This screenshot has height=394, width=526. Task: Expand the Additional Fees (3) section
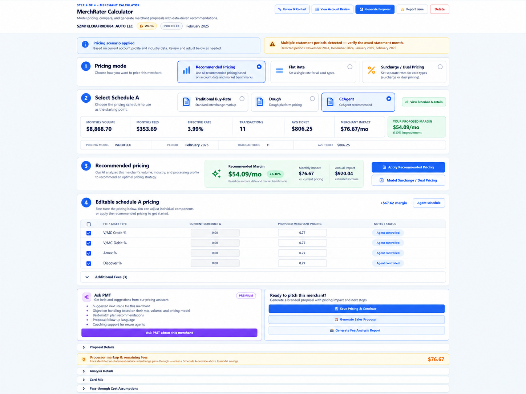(x=263, y=277)
